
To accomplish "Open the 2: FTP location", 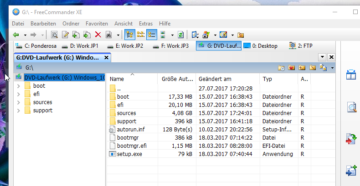I will coord(301,46).
